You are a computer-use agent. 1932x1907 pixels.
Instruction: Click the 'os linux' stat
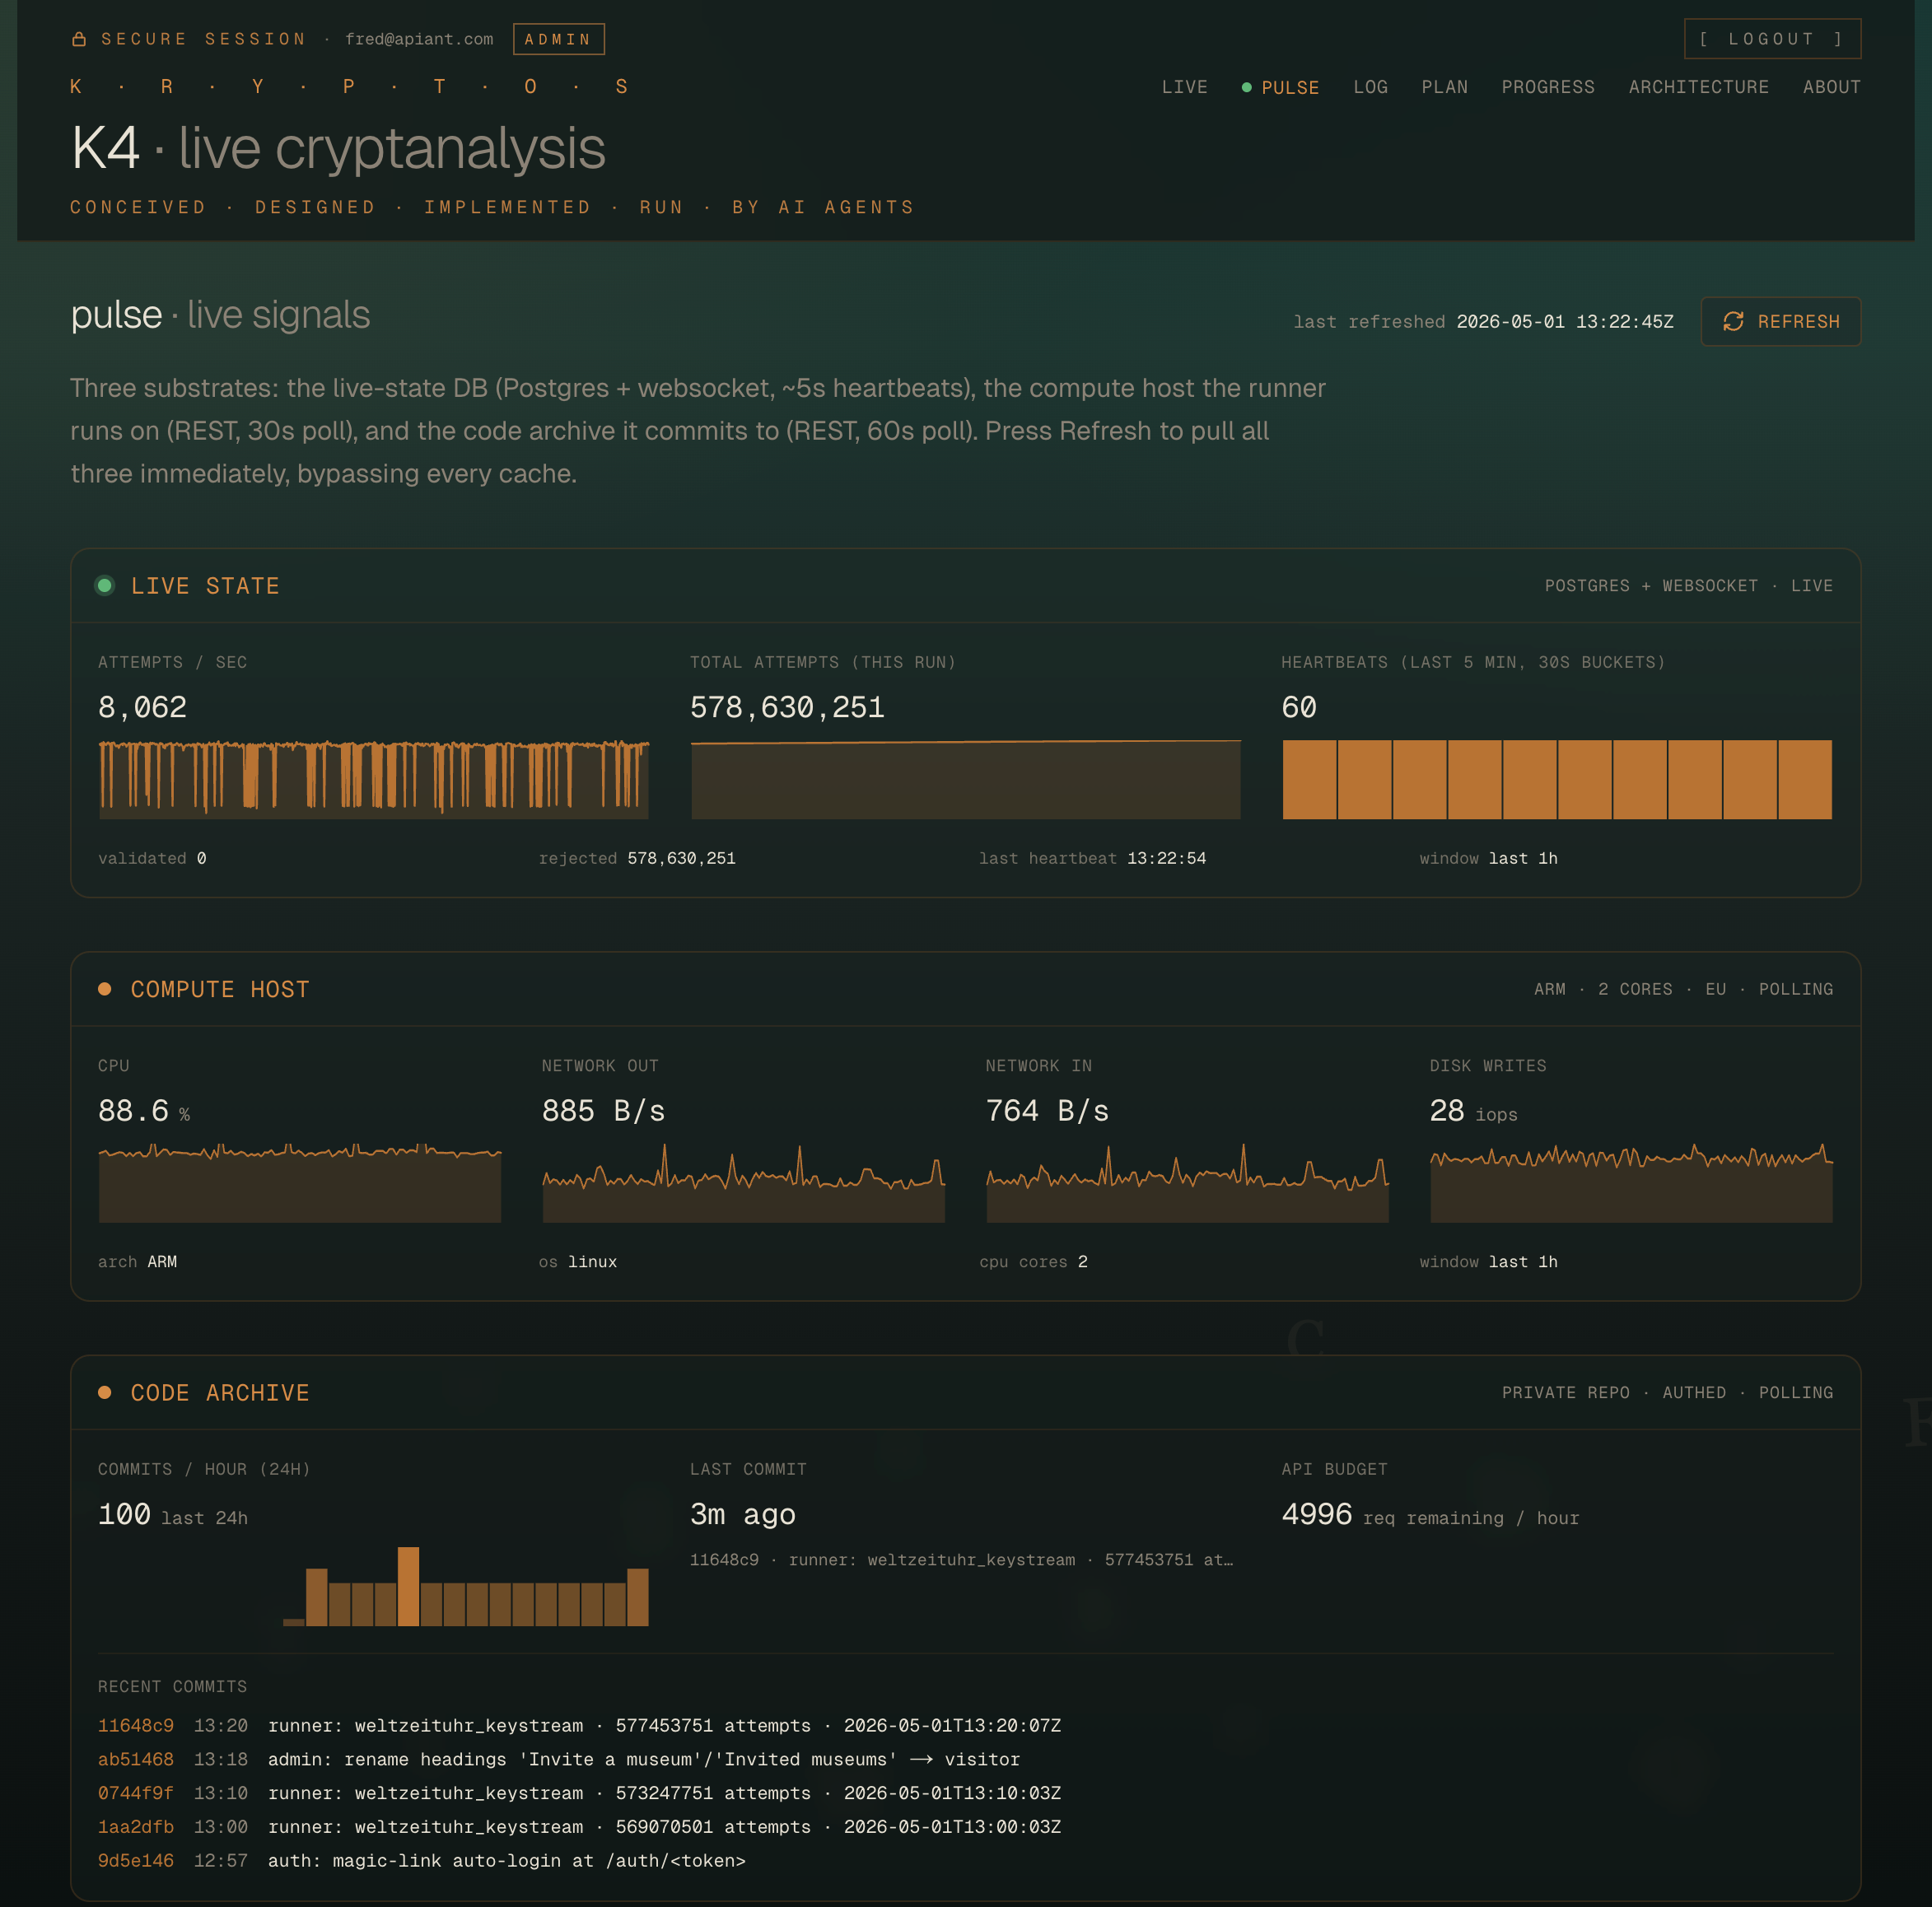pyautogui.click(x=578, y=1262)
